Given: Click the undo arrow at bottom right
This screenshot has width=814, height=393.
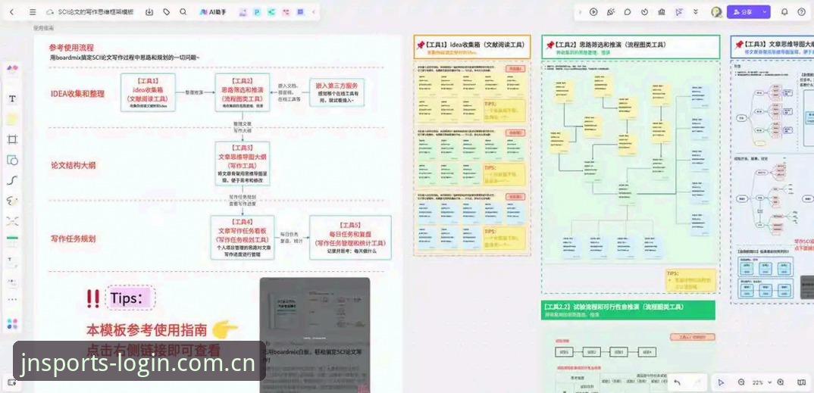Looking at the screenshot, I should click(x=677, y=382).
